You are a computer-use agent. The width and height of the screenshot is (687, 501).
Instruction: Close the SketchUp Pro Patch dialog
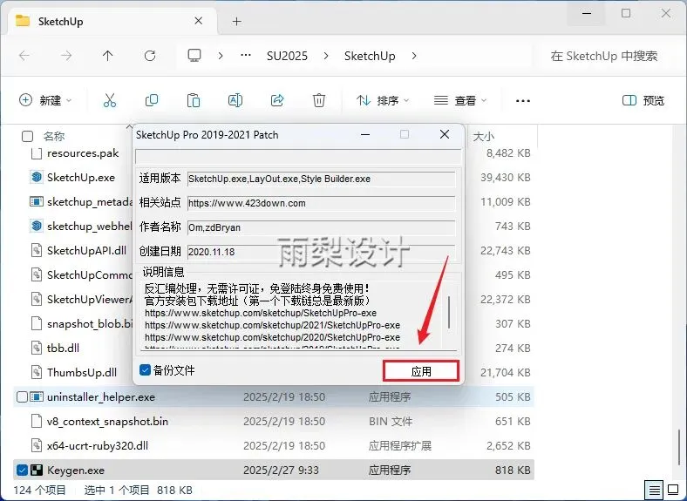point(445,134)
